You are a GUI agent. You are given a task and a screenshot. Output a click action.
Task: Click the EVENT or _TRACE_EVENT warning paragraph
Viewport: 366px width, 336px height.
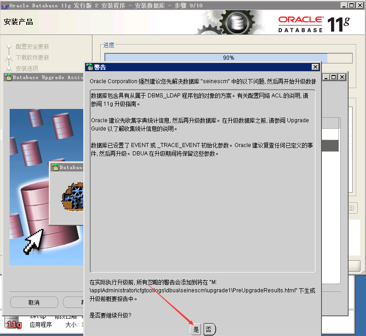[x=202, y=149]
